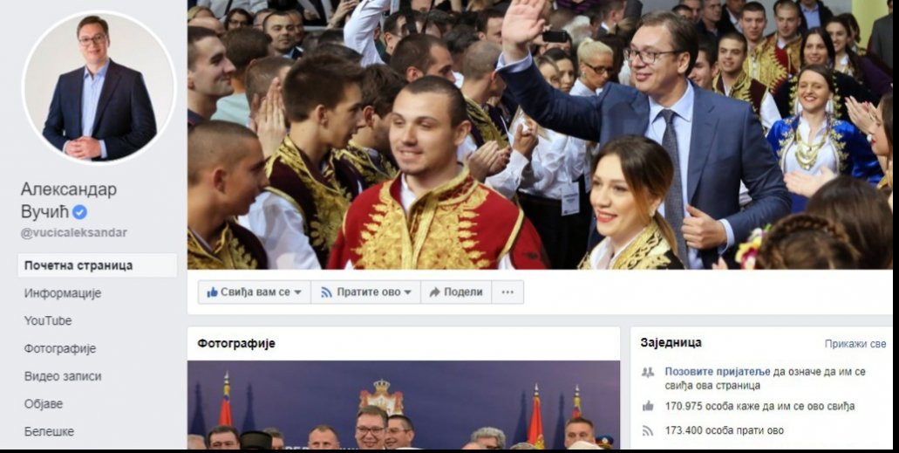Click the follow feed icon beside 173.400 особа
Image resolution: width=899 pixels, height=453 pixels.
[648, 430]
